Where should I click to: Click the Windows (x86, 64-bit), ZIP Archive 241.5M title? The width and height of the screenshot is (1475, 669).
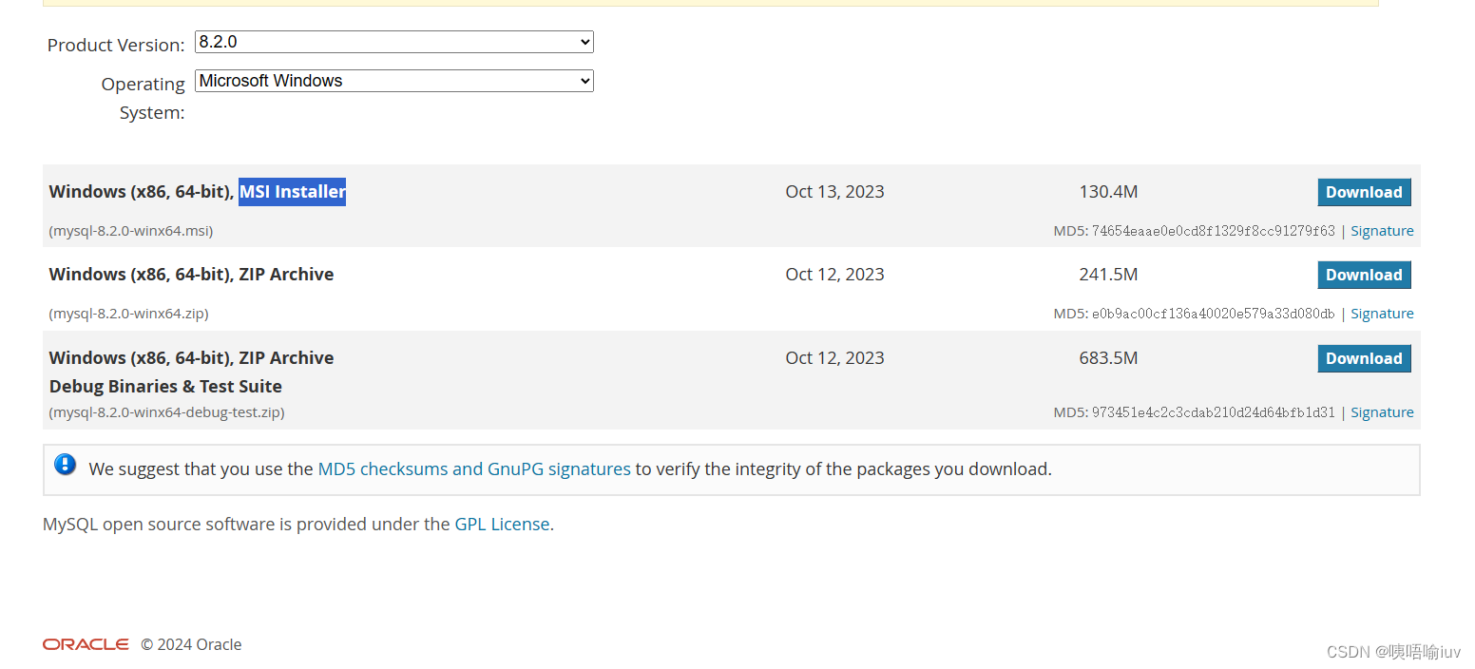(x=191, y=275)
